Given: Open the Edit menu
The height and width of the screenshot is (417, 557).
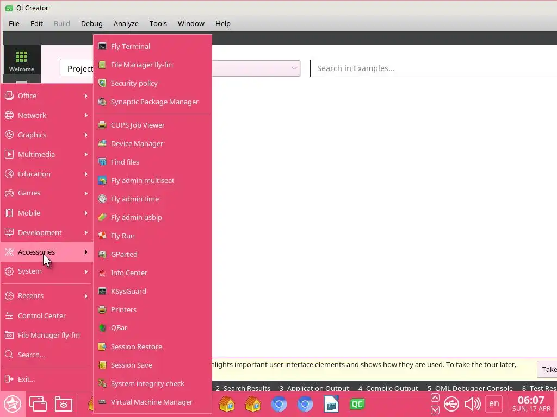Looking at the screenshot, I should click(x=36, y=23).
